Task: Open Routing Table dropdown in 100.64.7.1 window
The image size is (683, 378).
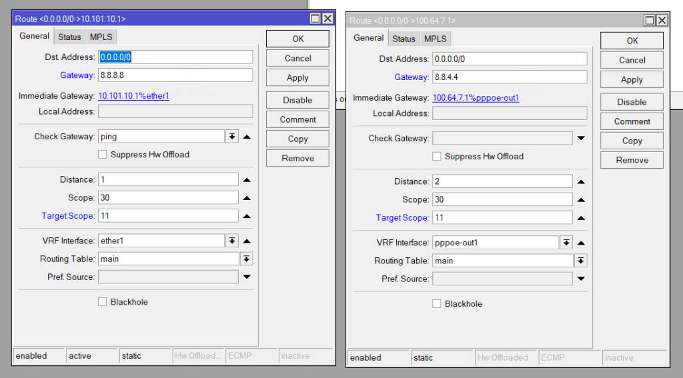Action: coord(581,261)
